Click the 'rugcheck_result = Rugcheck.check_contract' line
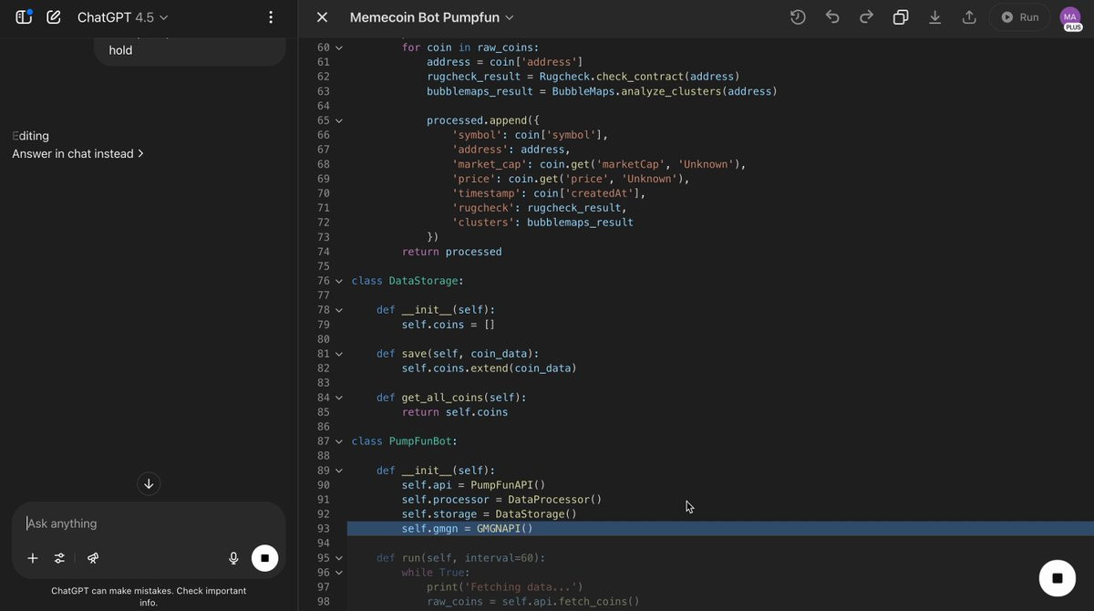The height and width of the screenshot is (611, 1094). pyautogui.click(x=583, y=77)
